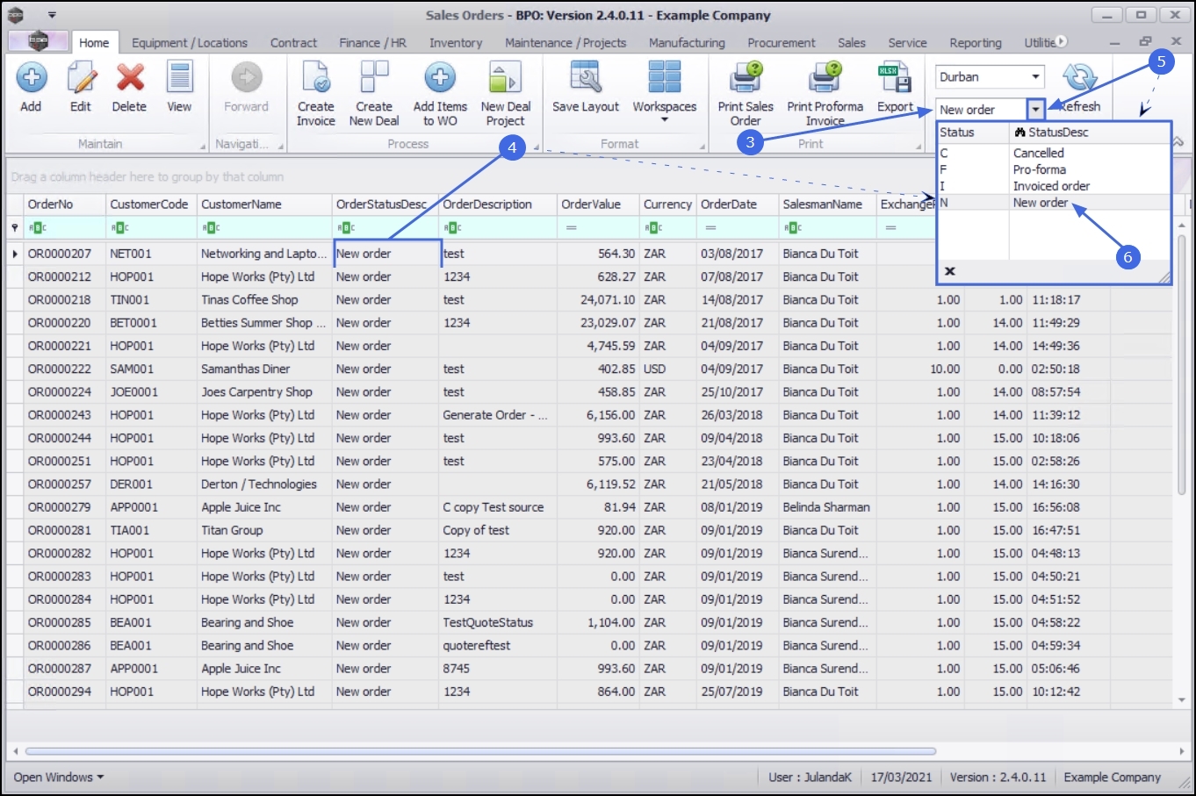Image resolution: width=1196 pixels, height=796 pixels.
Task: Open the Contract ribbon tab
Action: tap(294, 42)
